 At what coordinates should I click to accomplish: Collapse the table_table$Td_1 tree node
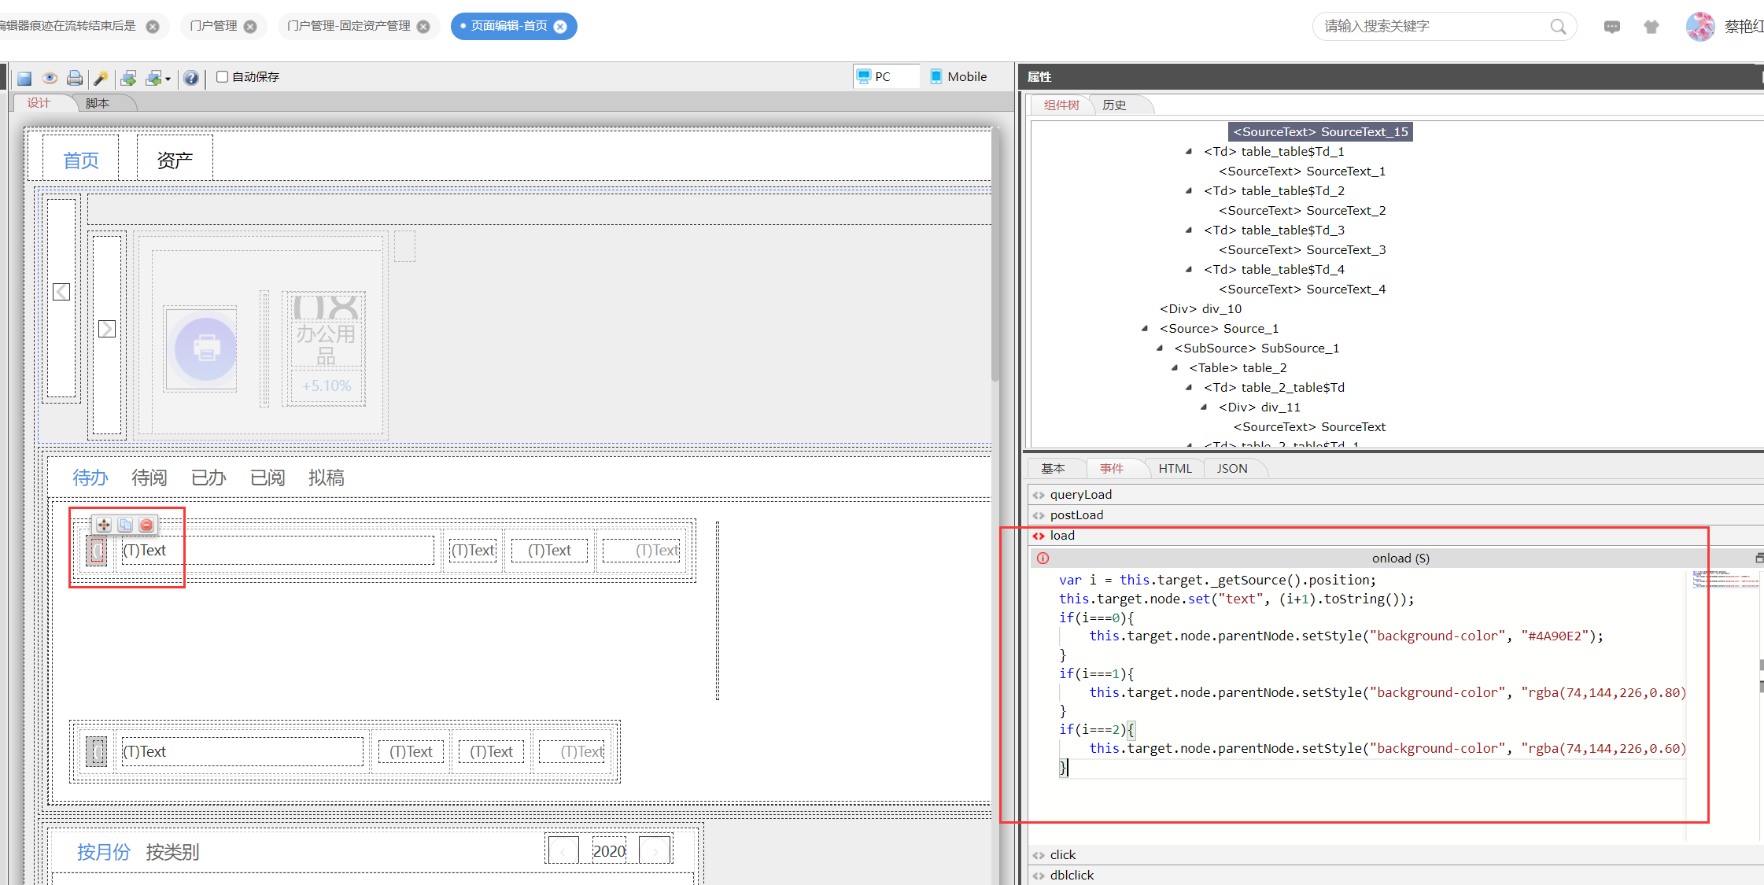point(1189,151)
